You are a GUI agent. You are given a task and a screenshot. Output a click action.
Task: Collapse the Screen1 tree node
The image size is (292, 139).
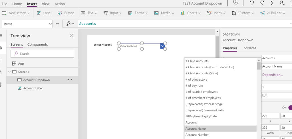click(x=9, y=72)
